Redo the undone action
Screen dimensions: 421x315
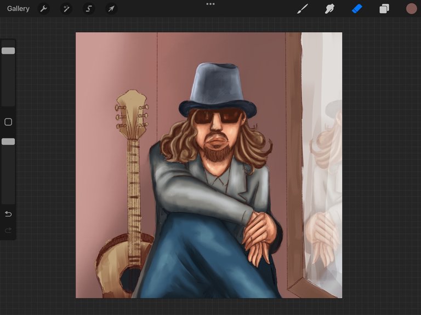[8, 230]
